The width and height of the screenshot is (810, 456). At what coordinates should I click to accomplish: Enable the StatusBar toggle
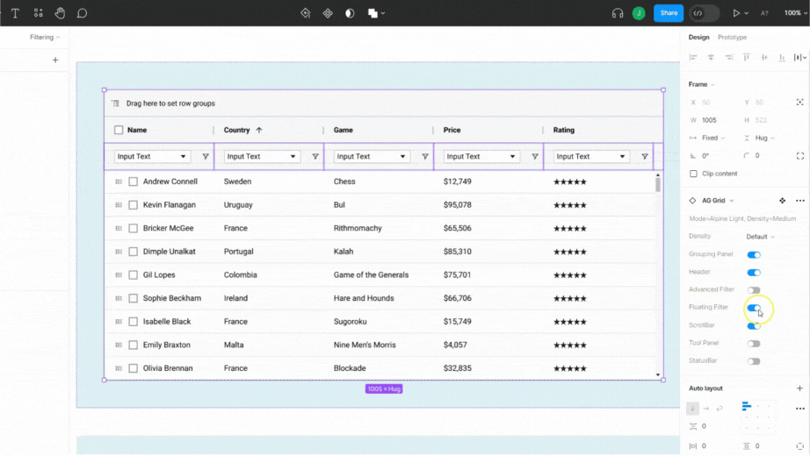coord(754,361)
